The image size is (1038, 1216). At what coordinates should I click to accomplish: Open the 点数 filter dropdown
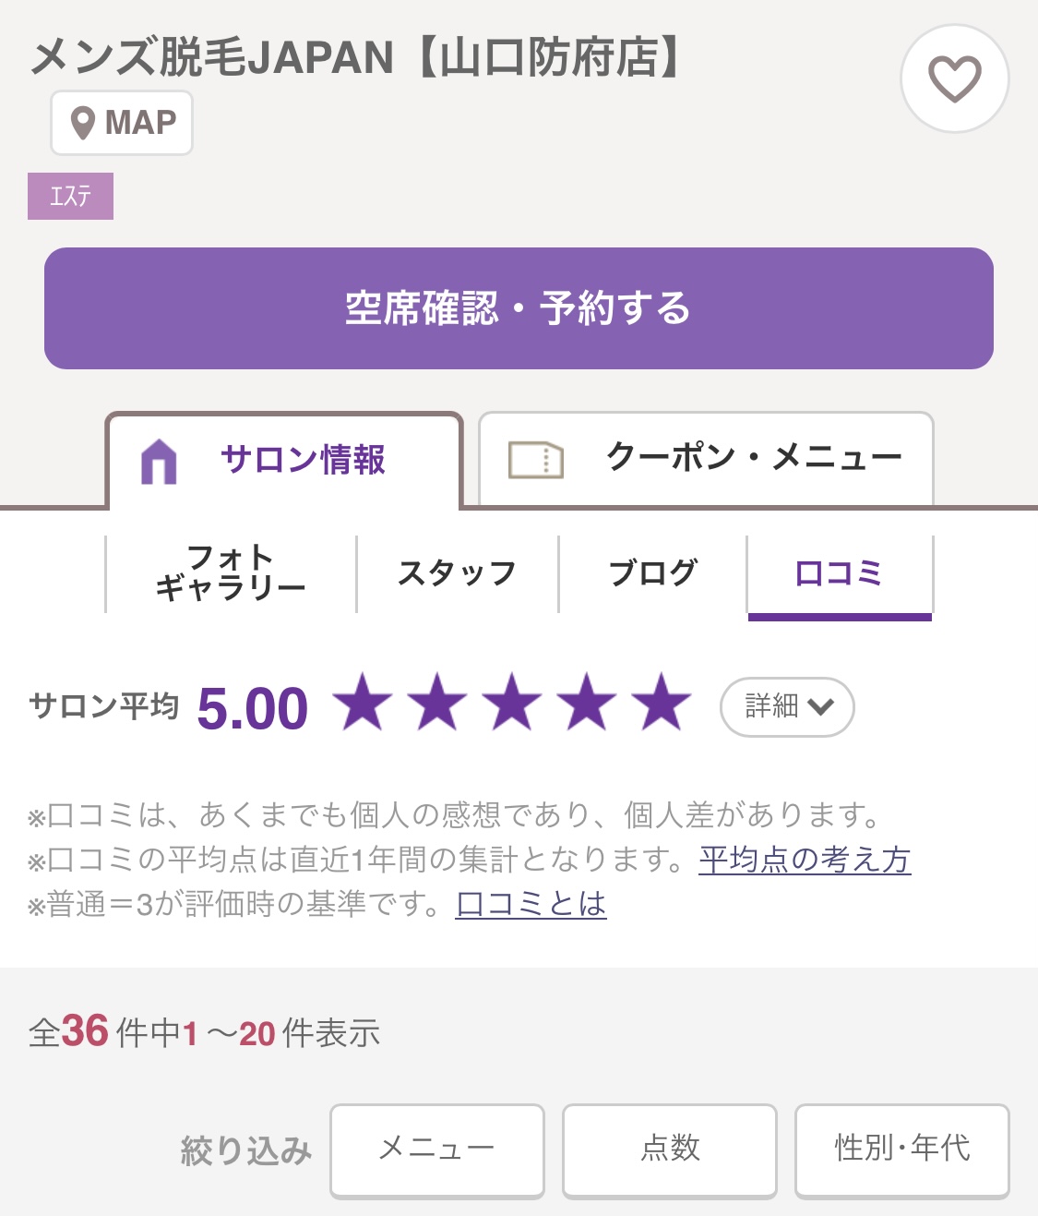point(670,1150)
